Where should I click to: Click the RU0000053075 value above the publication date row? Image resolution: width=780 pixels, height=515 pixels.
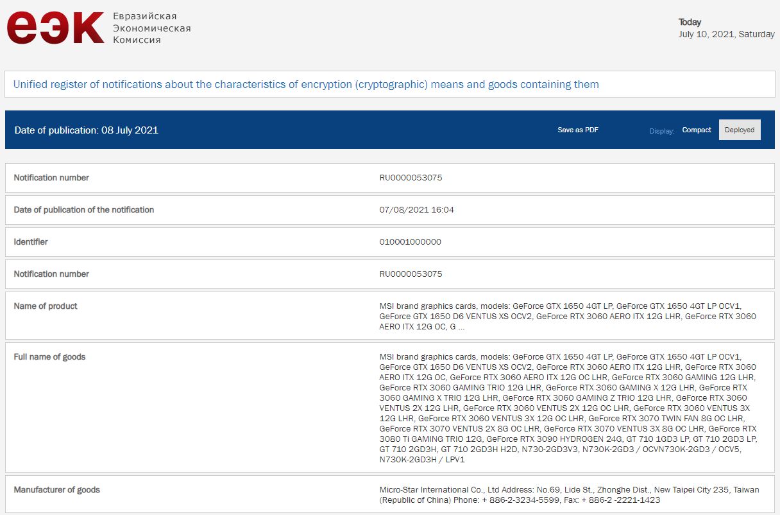coord(411,178)
